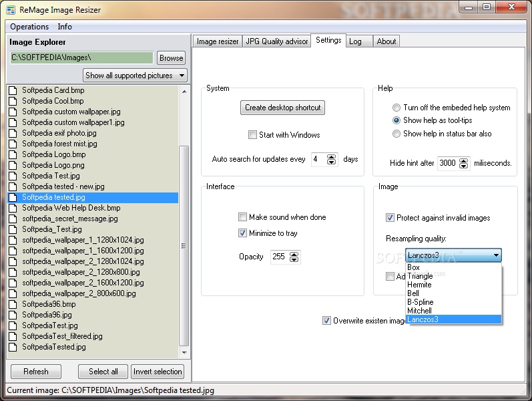
Task: Click the file list scroll down arrow
Action: point(184,353)
